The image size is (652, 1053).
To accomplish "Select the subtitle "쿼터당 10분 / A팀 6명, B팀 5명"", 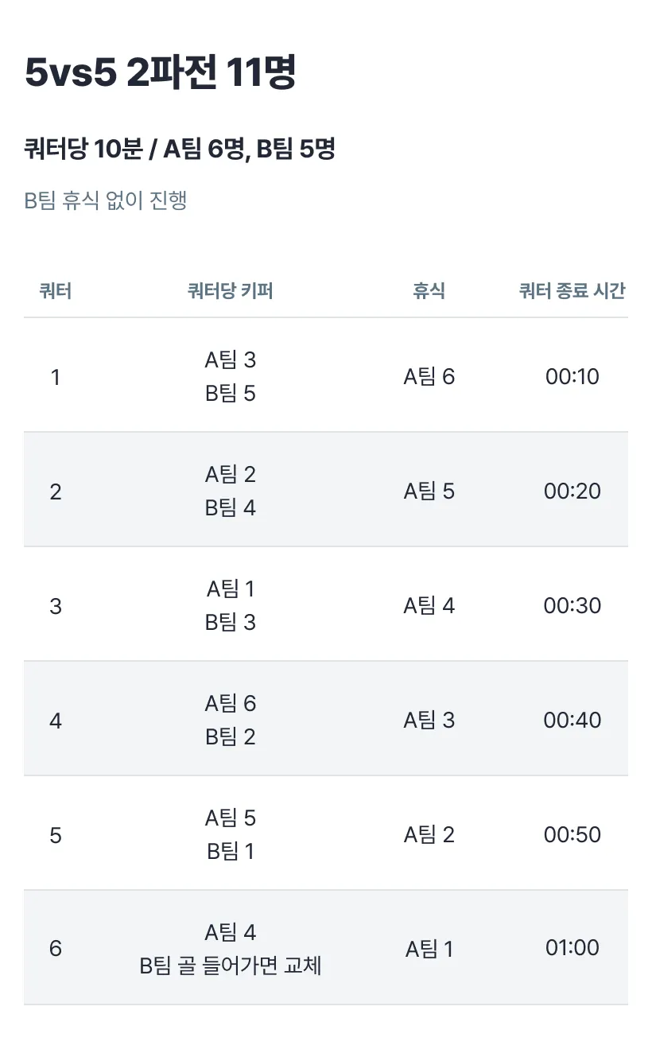I will (x=180, y=149).
